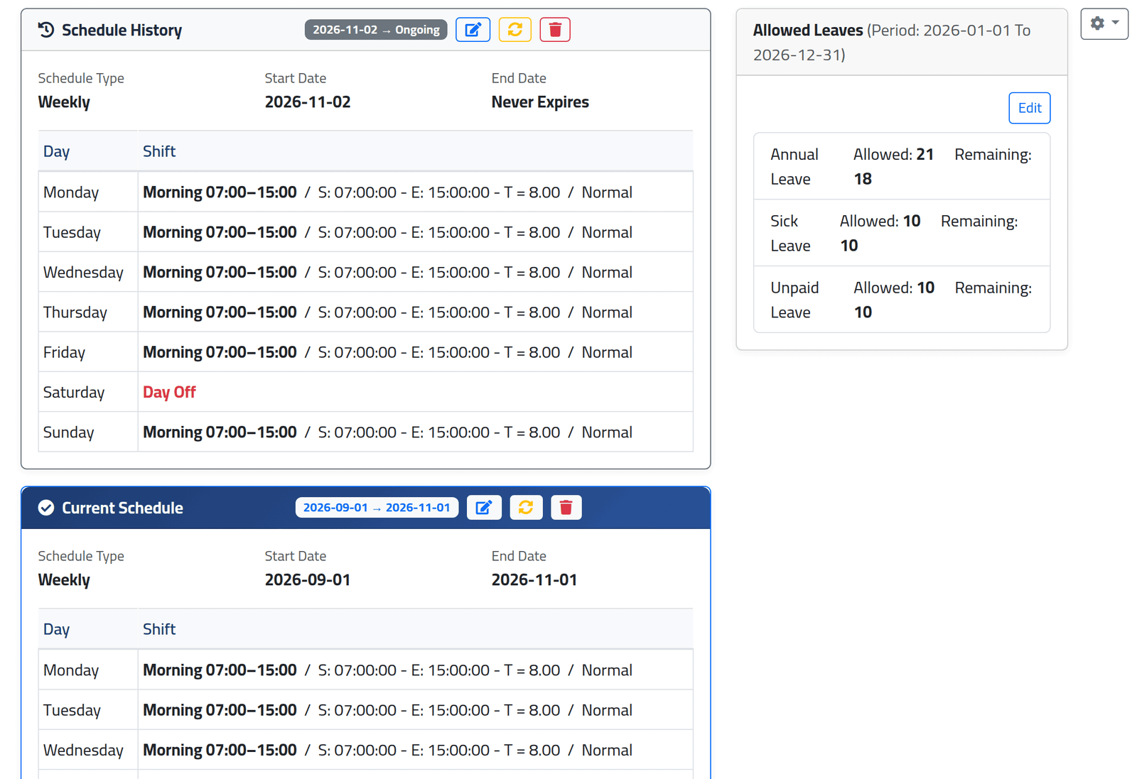Click the Current Schedule checkmark icon
This screenshot has width=1137, height=779.
tap(46, 508)
